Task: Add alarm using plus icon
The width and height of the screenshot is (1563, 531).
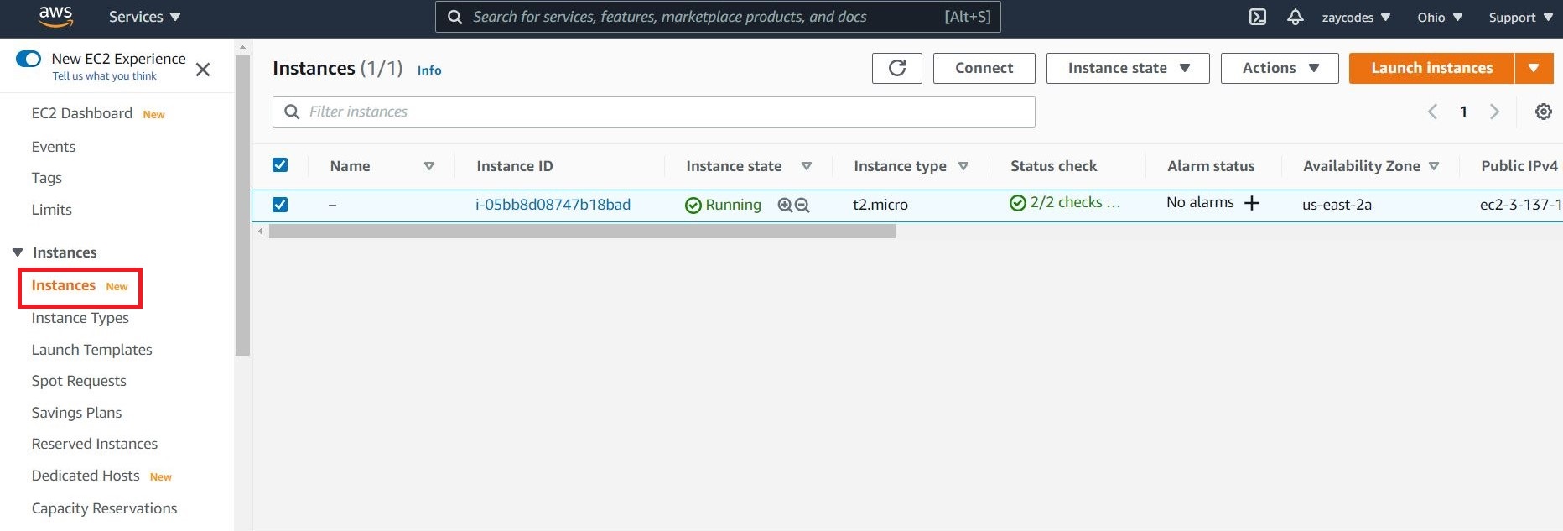Action: pos(1252,203)
